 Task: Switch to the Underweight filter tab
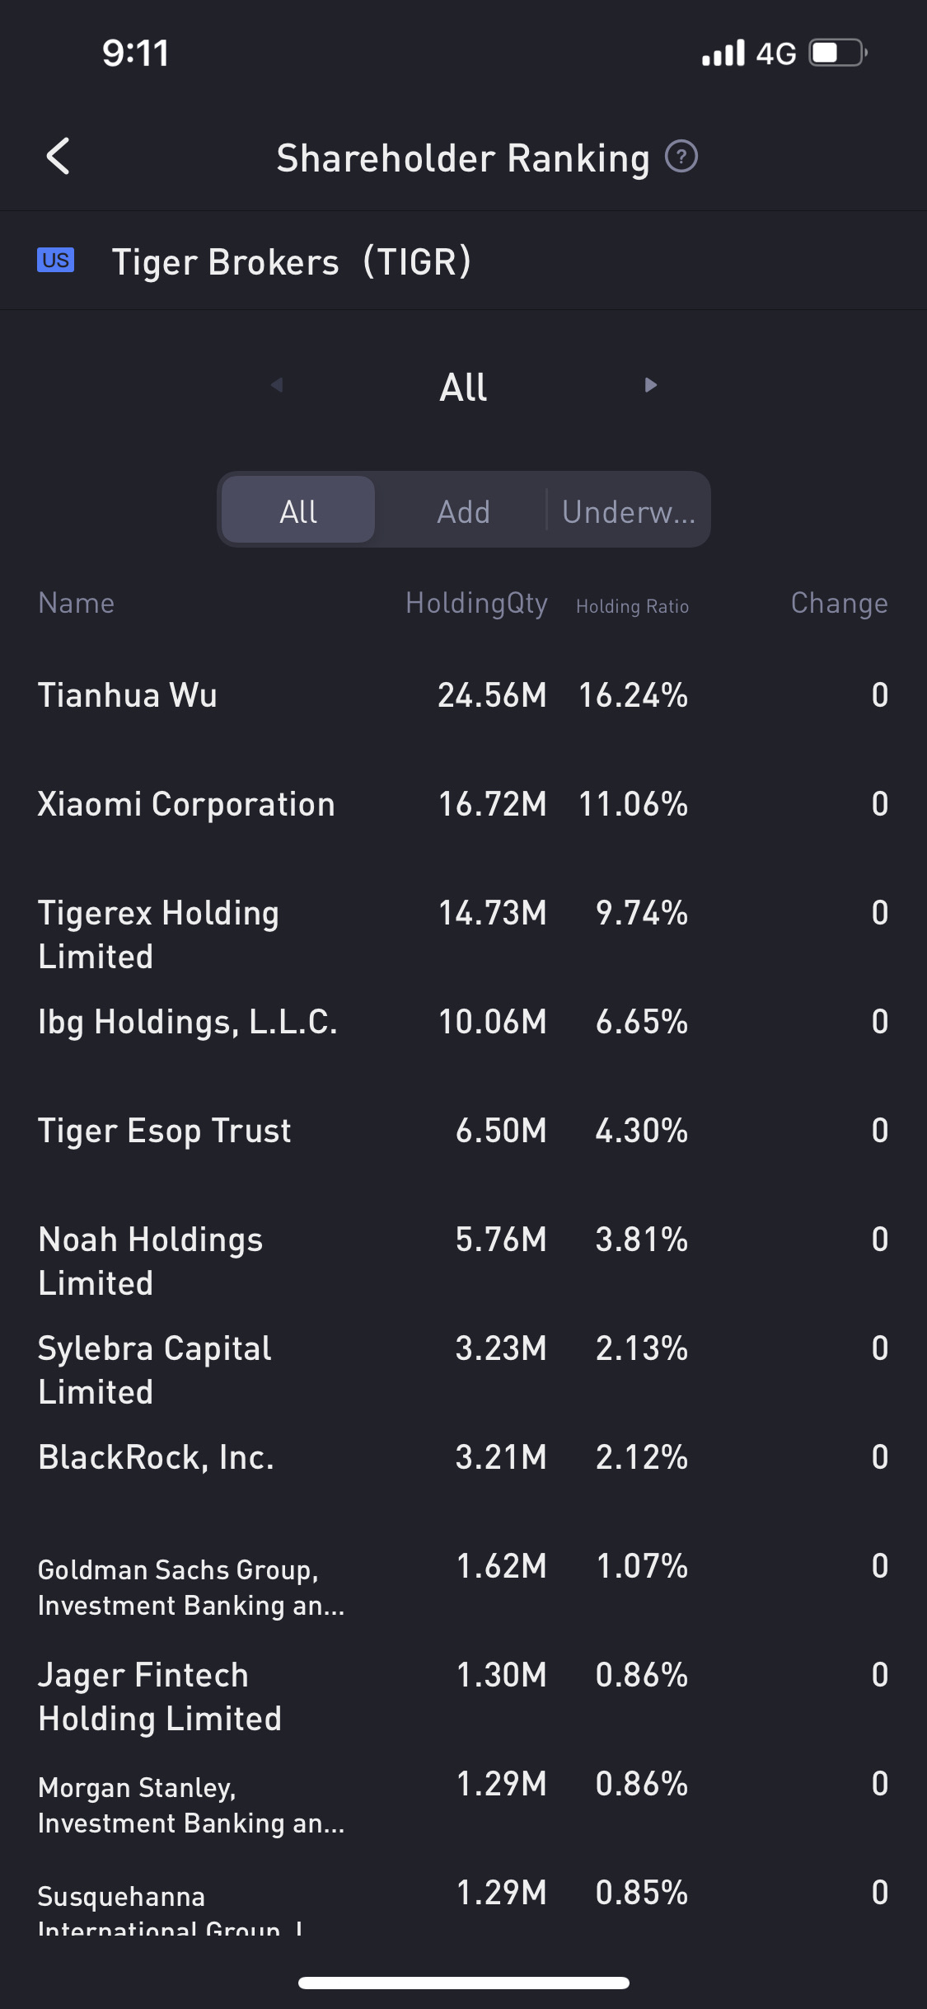tap(628, 511)
